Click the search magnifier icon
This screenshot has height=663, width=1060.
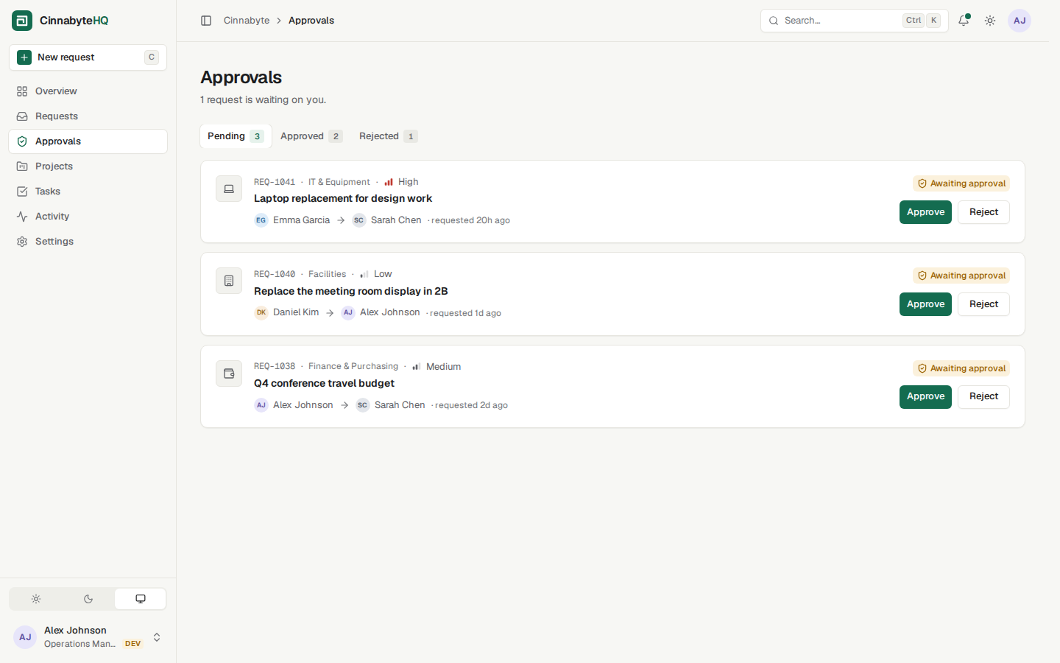coord(774,21)
